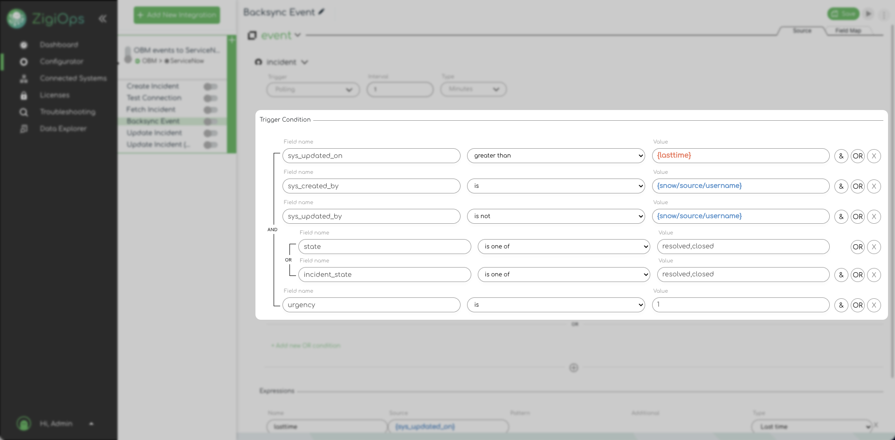Click the Save button

coord(843,14)
